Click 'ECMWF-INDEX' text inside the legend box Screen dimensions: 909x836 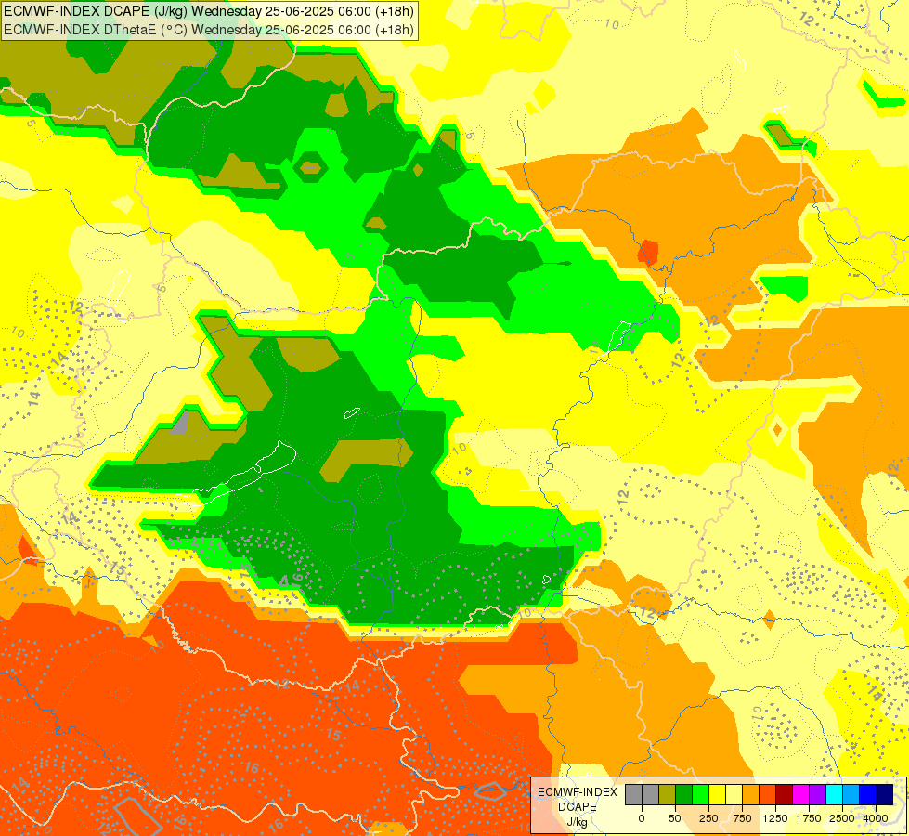pos(578,792)
